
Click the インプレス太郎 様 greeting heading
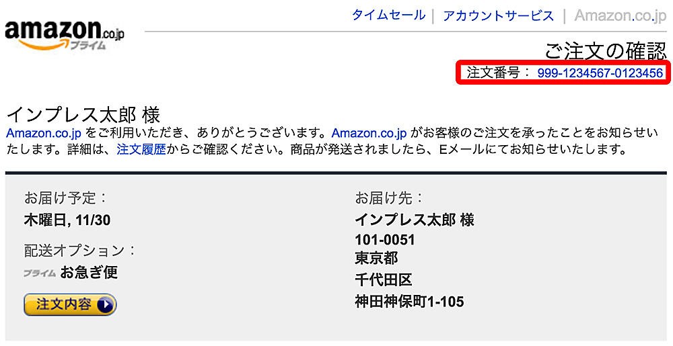click(x=83, y=114)
